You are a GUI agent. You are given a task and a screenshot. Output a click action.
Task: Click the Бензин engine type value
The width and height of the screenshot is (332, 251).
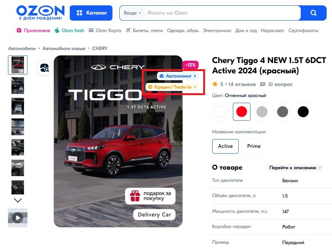tap(290, 181)
